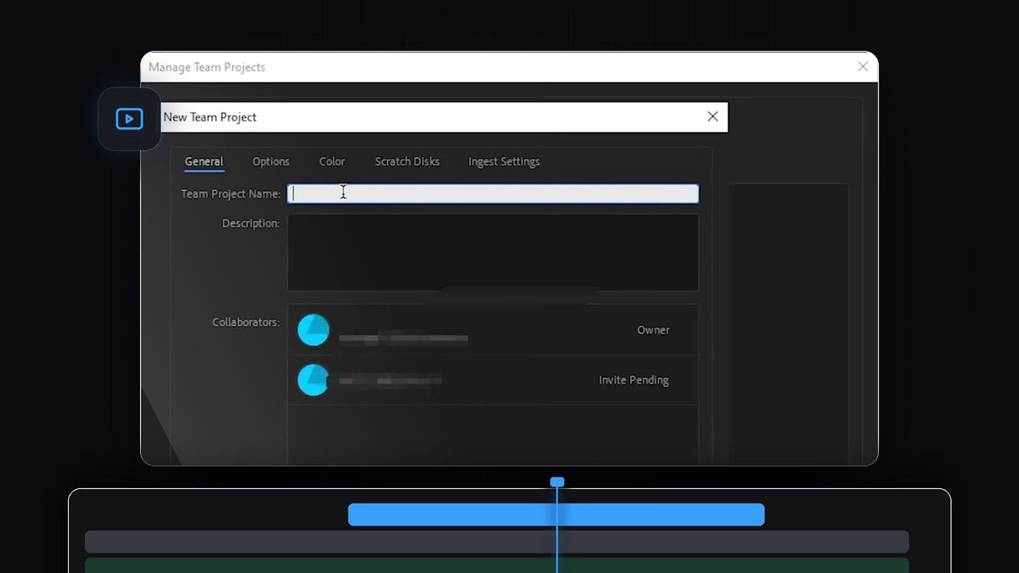Open the General tab

[204, 161]
